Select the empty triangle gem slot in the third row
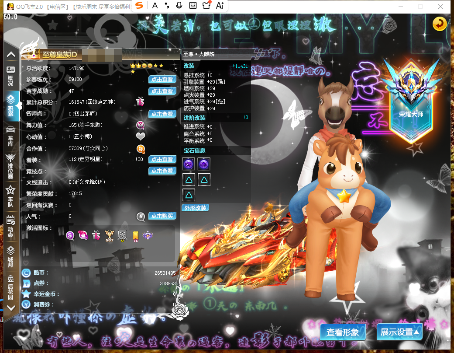 point(189,195)
